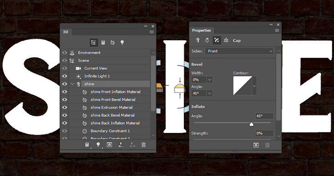The width and height of the screenshot is (334, 176).
Task: Collapse the Properties panel with double arrows
Action: (x=271, y=25)
